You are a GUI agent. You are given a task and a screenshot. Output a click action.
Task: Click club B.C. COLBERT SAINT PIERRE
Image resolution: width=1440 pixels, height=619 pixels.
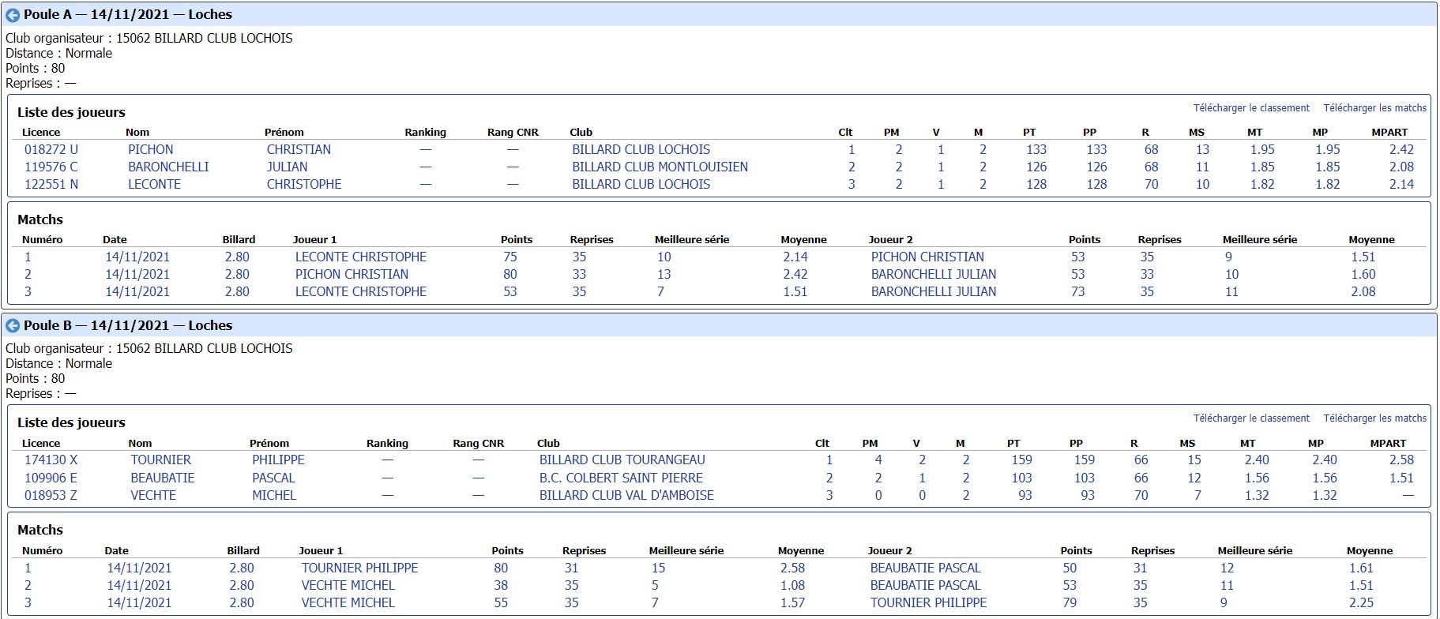tap(621, 478)
